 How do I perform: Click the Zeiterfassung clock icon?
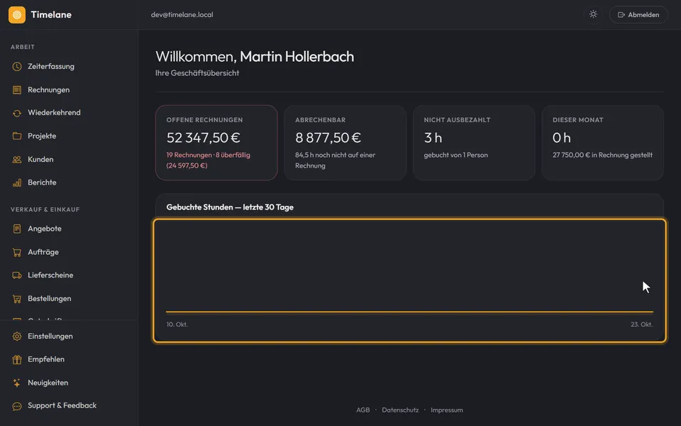coord(17,67)
